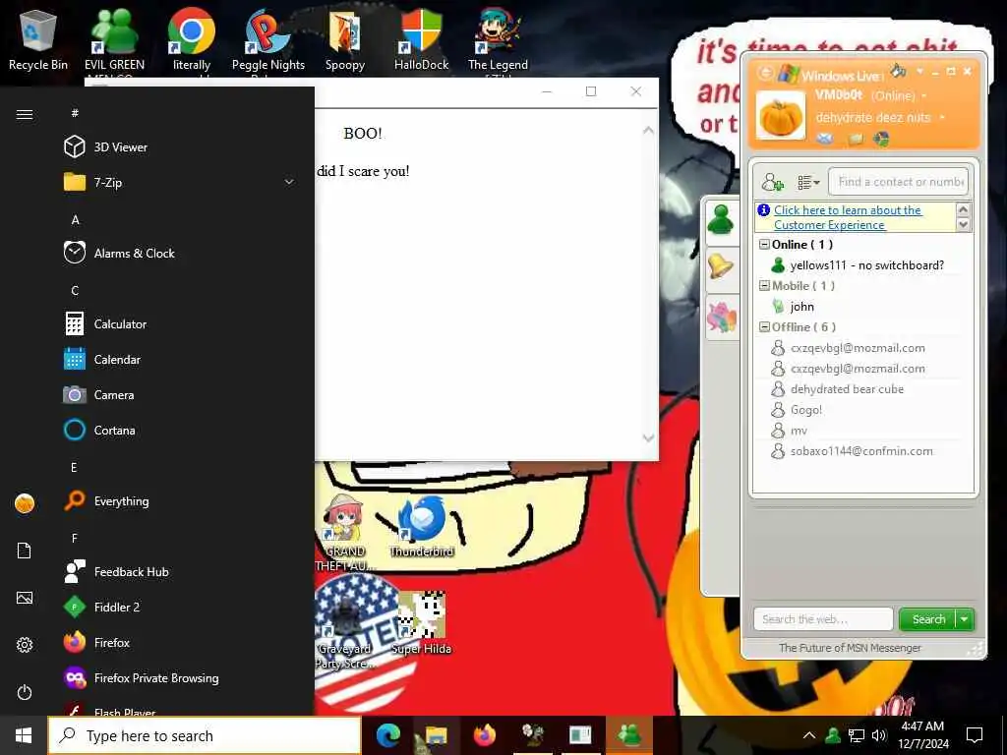Viewport: 1007px width, 755px height.
Task: Click the pink butterfly side tab
Action: click(x=721, y=317)
